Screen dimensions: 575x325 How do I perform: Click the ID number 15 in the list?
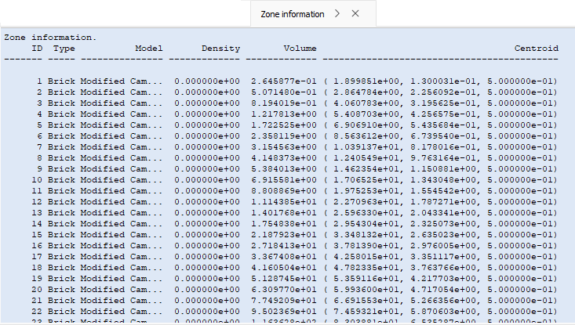(x=37, y=234)
